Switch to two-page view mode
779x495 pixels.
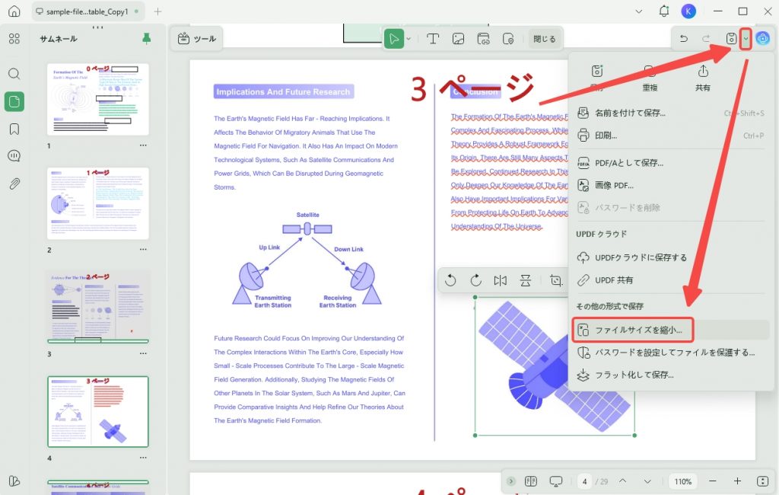[x=530, y=481]
